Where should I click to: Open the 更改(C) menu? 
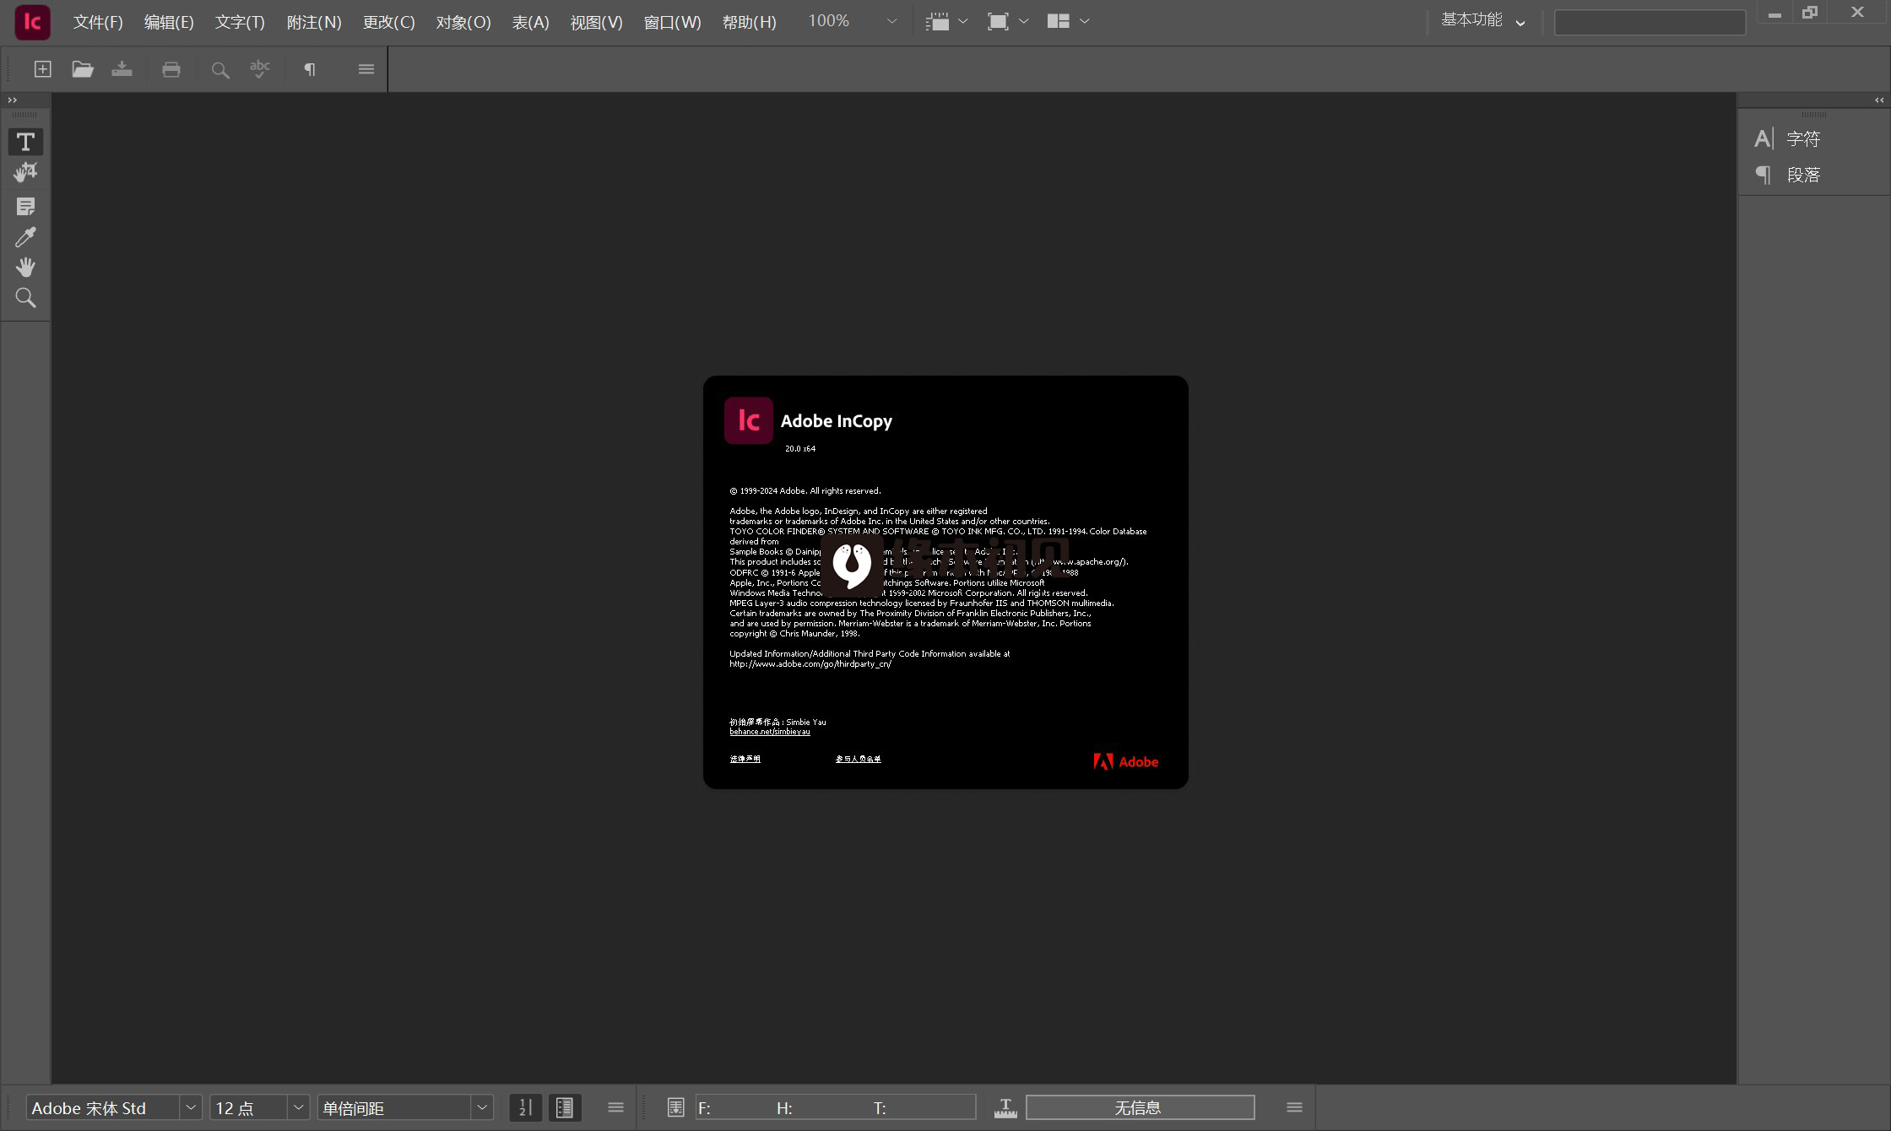pos(389,22)
